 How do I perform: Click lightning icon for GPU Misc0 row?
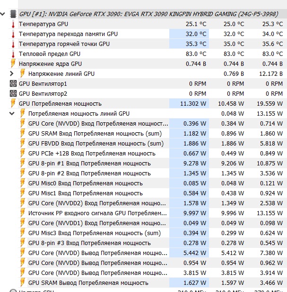pos(23,183)
